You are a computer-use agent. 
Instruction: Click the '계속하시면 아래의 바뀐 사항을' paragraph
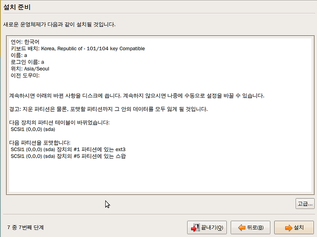click(136, 96)
